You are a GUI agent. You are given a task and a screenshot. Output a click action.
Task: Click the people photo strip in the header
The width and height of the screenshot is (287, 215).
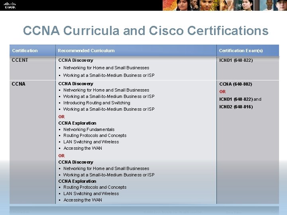224,5
